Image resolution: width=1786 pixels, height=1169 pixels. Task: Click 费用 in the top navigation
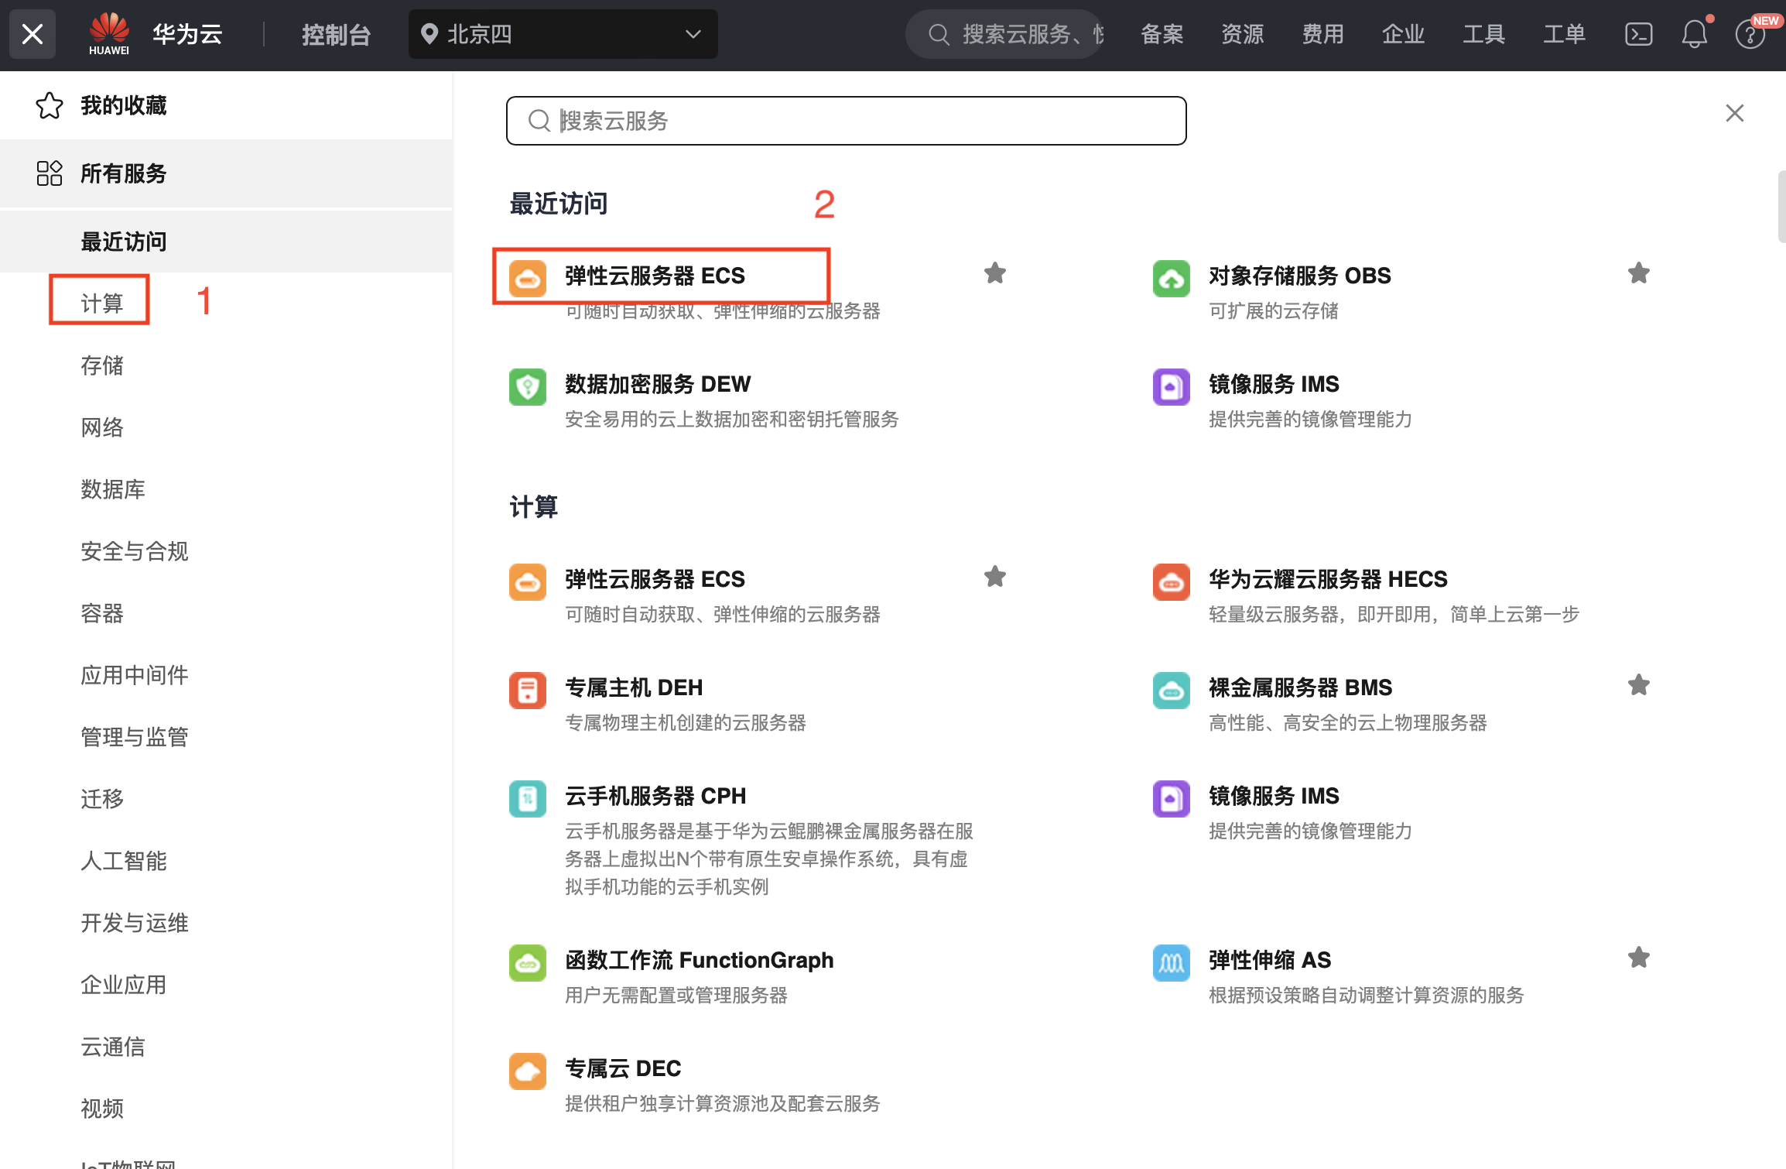(x=1322, y=34)
